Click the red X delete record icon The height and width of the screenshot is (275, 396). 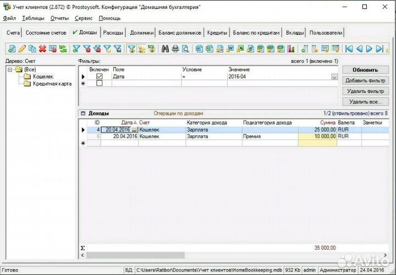(42, 49)
